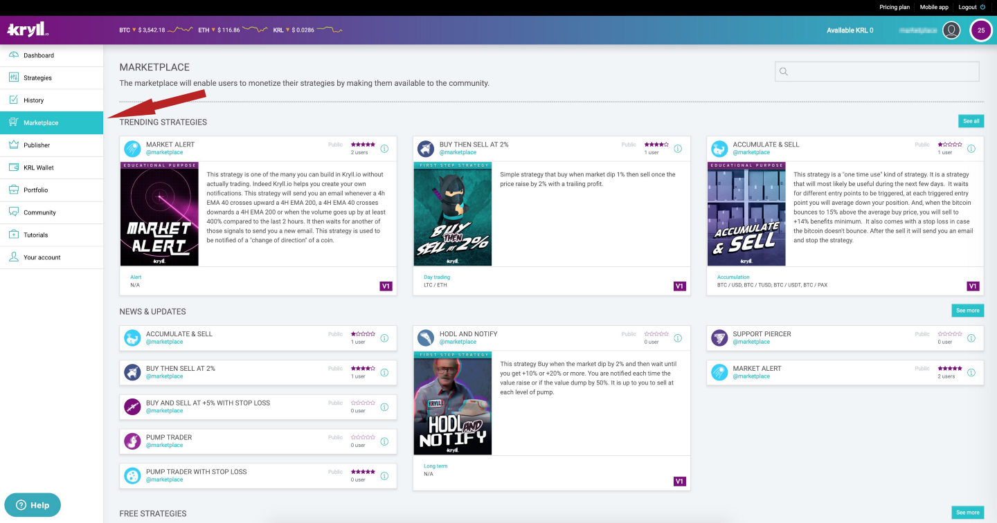Click the search magnifier icon
The image size is (997, 523).
click(x=784, y=71)
